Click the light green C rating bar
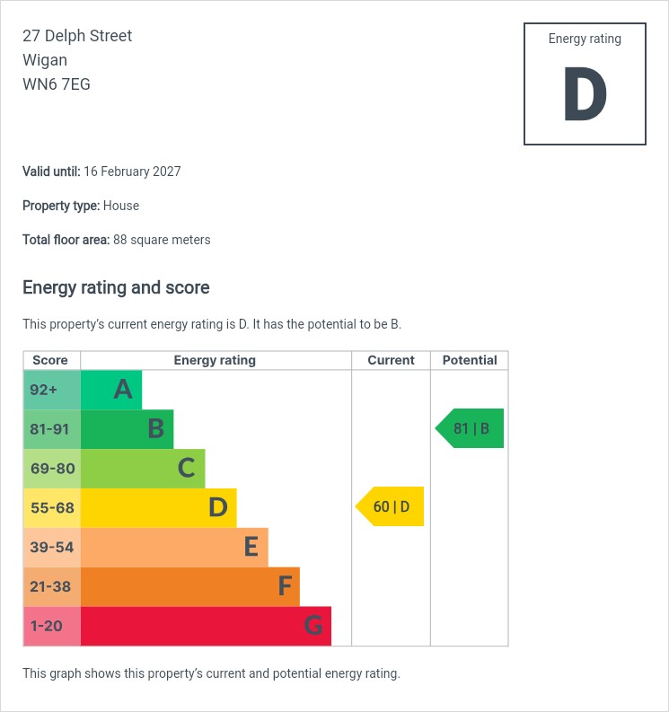This screenshot has height=712, width=669. click(x=143, y=469)
